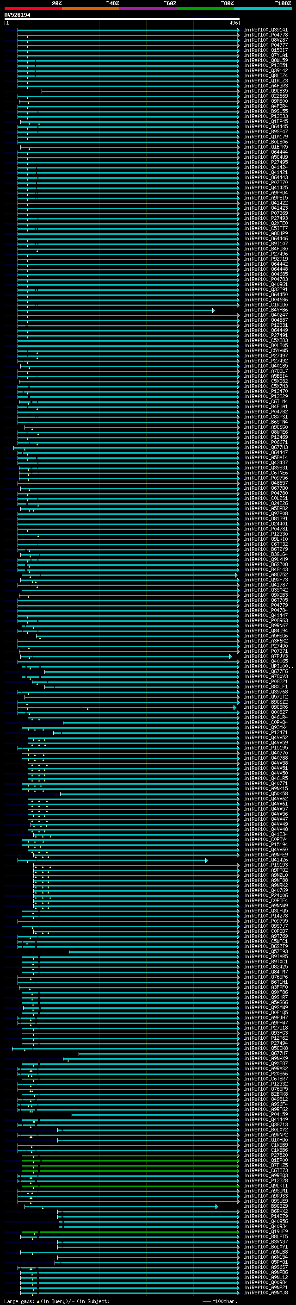The height and width of the screenshot is (1305, 296).
Task: Click on UniRef100_Q9C5R6 label
Action: click(265, 707)
